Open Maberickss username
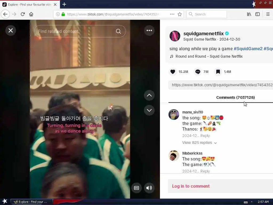 [192, 153]
